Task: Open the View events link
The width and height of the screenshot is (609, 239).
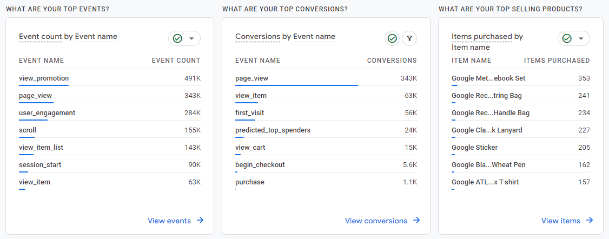Action: [169, 221]
